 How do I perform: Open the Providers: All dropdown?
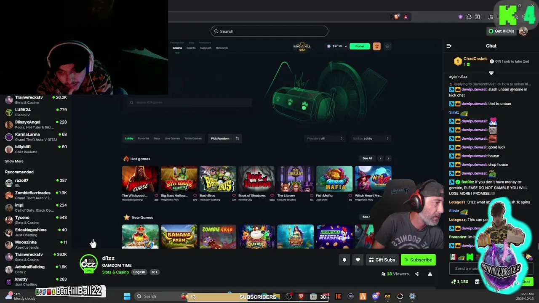pyautogui.click(x=324, y=138)
